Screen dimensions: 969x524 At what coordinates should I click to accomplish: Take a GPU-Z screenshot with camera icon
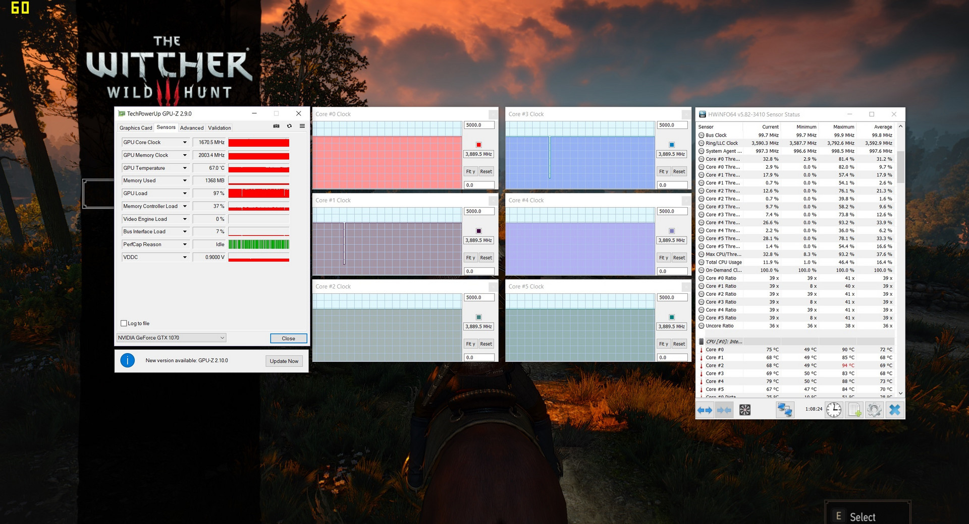coord(276,126)
